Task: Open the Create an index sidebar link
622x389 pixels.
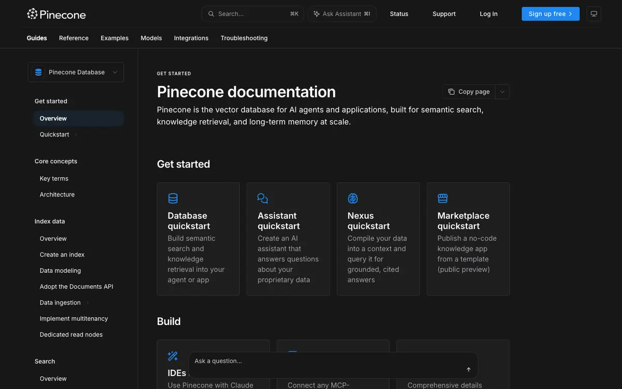Action: (x=62, y=255)
